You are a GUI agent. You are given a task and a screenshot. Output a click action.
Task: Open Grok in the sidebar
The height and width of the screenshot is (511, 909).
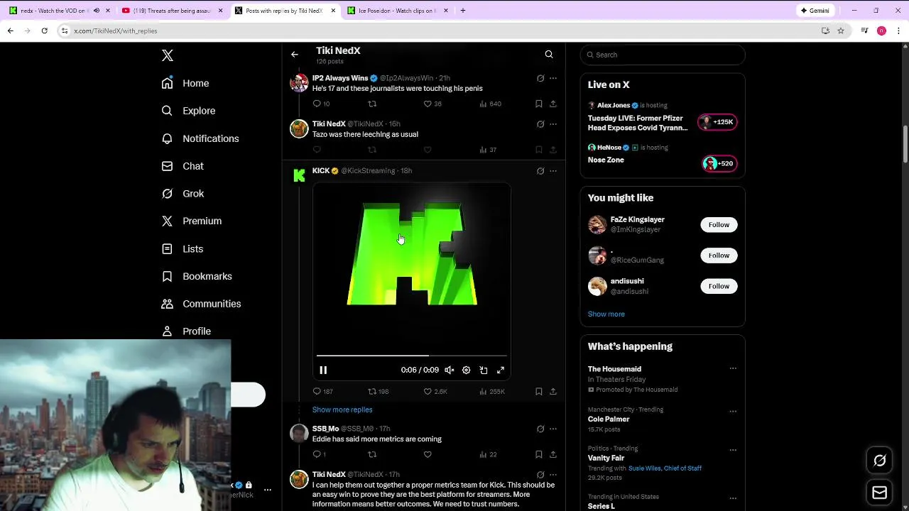click(183, 194)
